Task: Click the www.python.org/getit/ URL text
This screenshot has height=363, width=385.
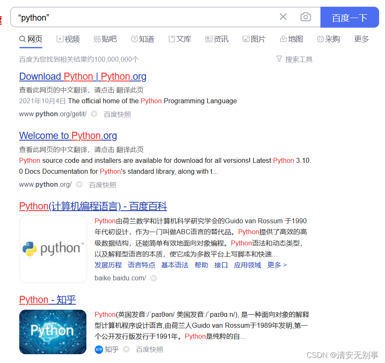Action: coord(53,114)
